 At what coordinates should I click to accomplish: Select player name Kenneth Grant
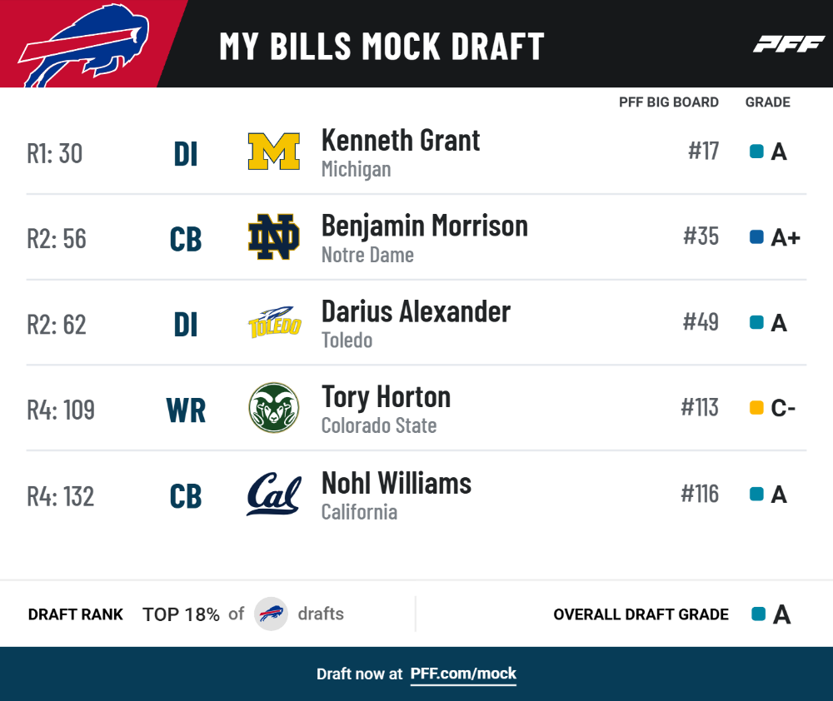click(401, 141)
